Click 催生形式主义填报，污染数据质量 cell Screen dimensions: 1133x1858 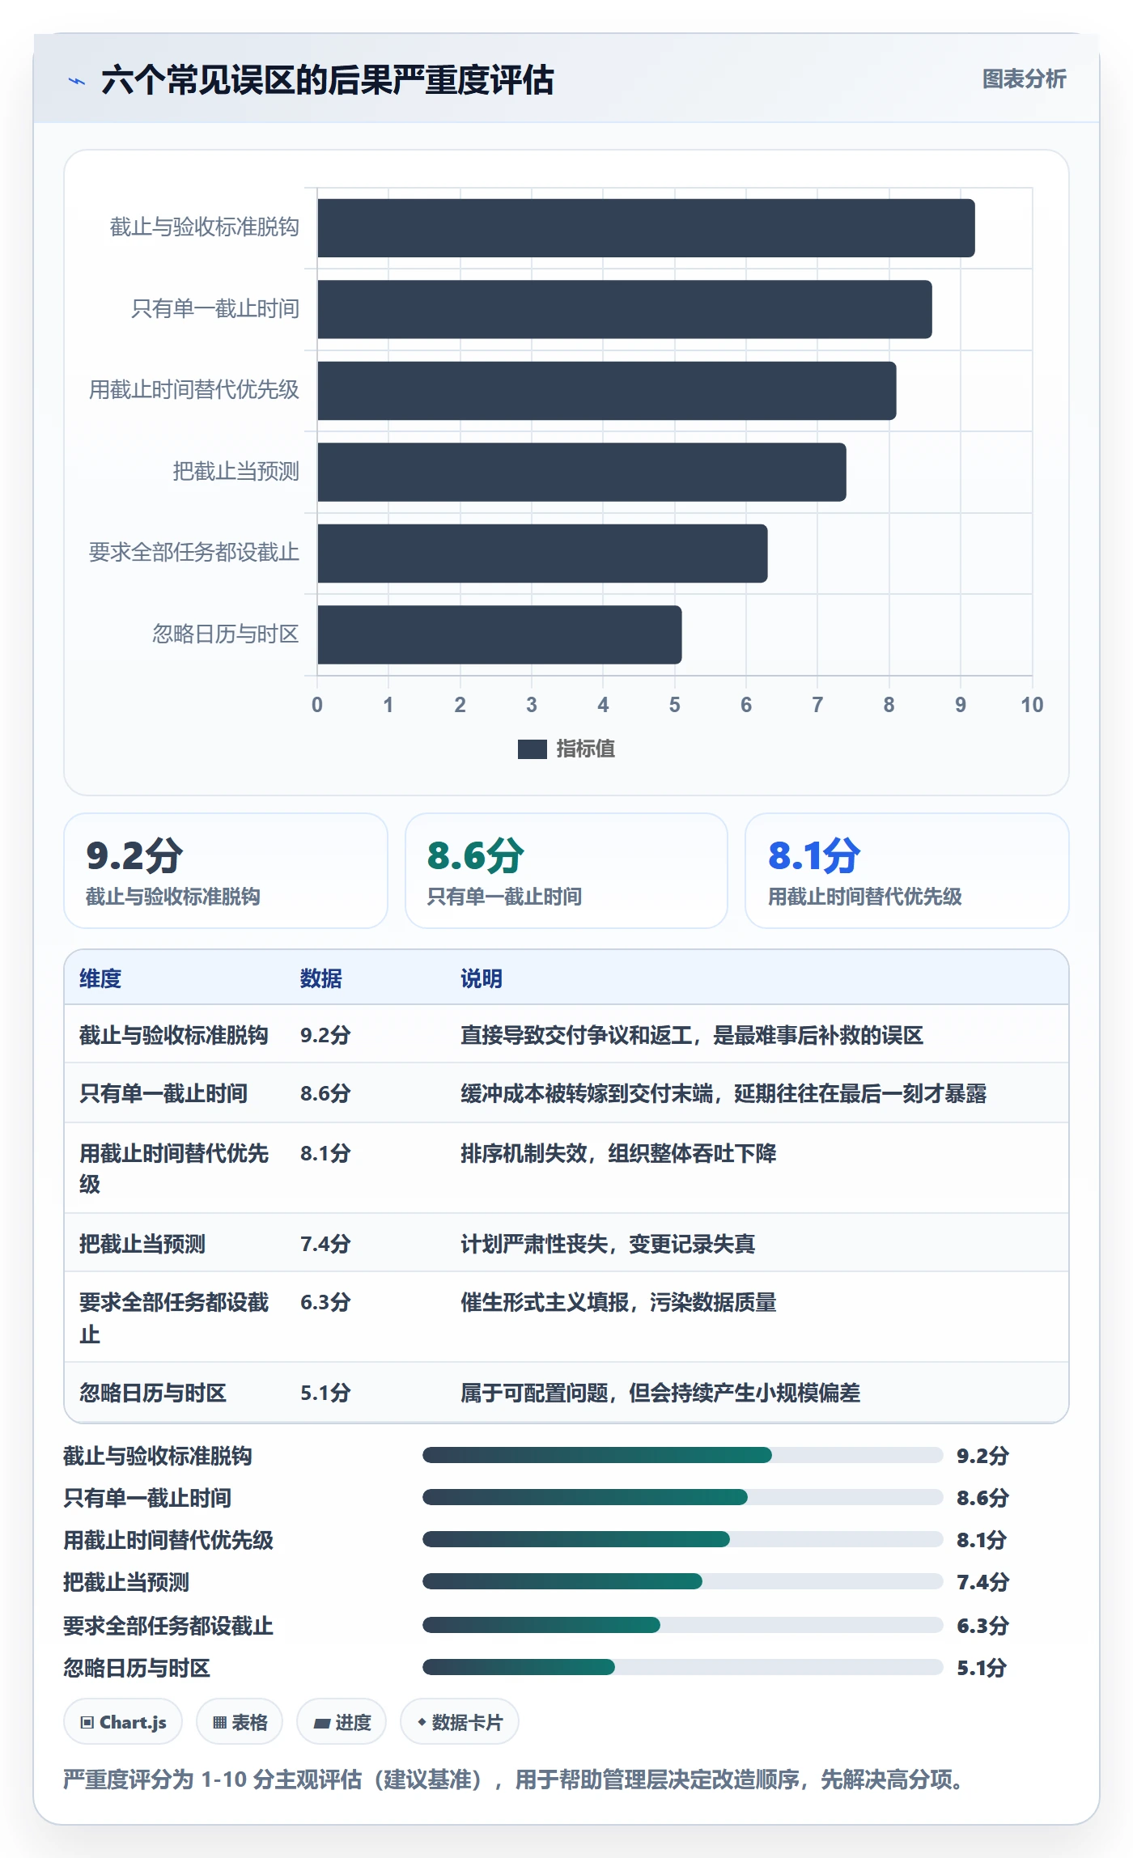[x=618, y=1302]
